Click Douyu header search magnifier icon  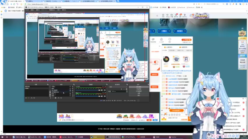[x=157, y=16]
